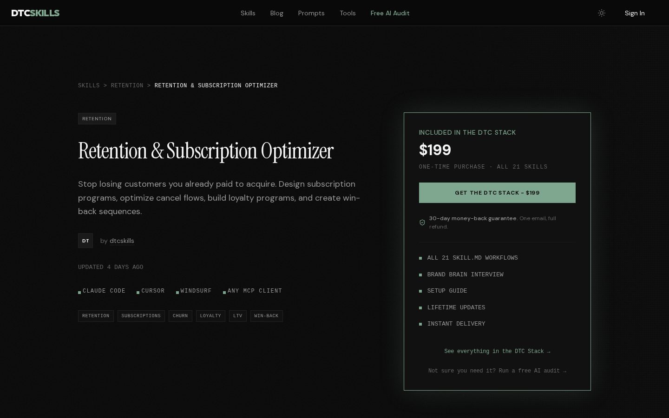Open the Free AI Audit nav item
669x418 pixels.
pos(390,13)
